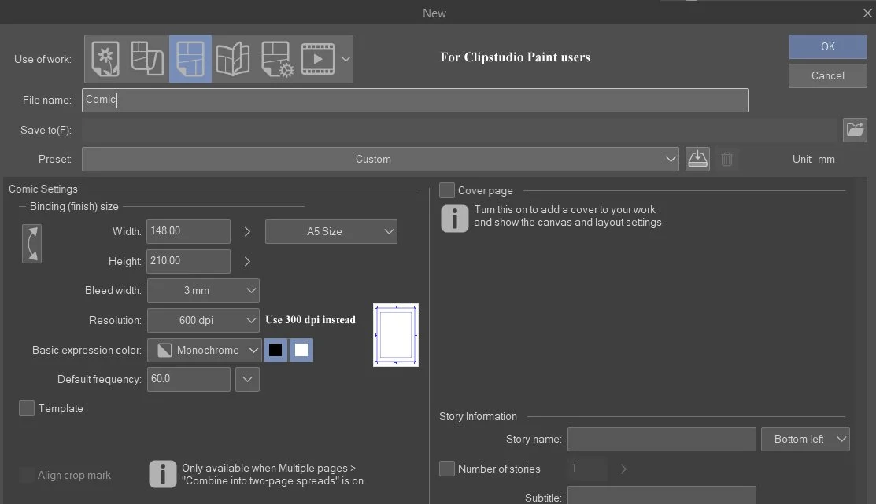Toggle the Align crop mark checkbox

(x=27, y=475)
